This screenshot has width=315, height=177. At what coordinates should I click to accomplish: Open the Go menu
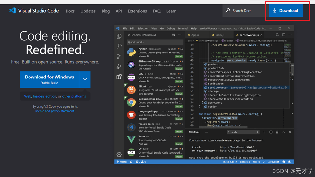tap(162, 28)
